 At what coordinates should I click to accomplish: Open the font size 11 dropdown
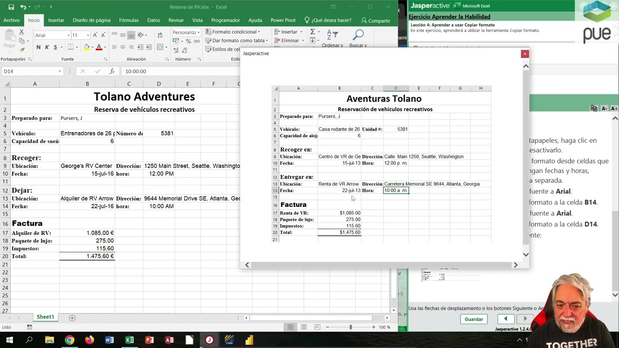tap(88, 35)
